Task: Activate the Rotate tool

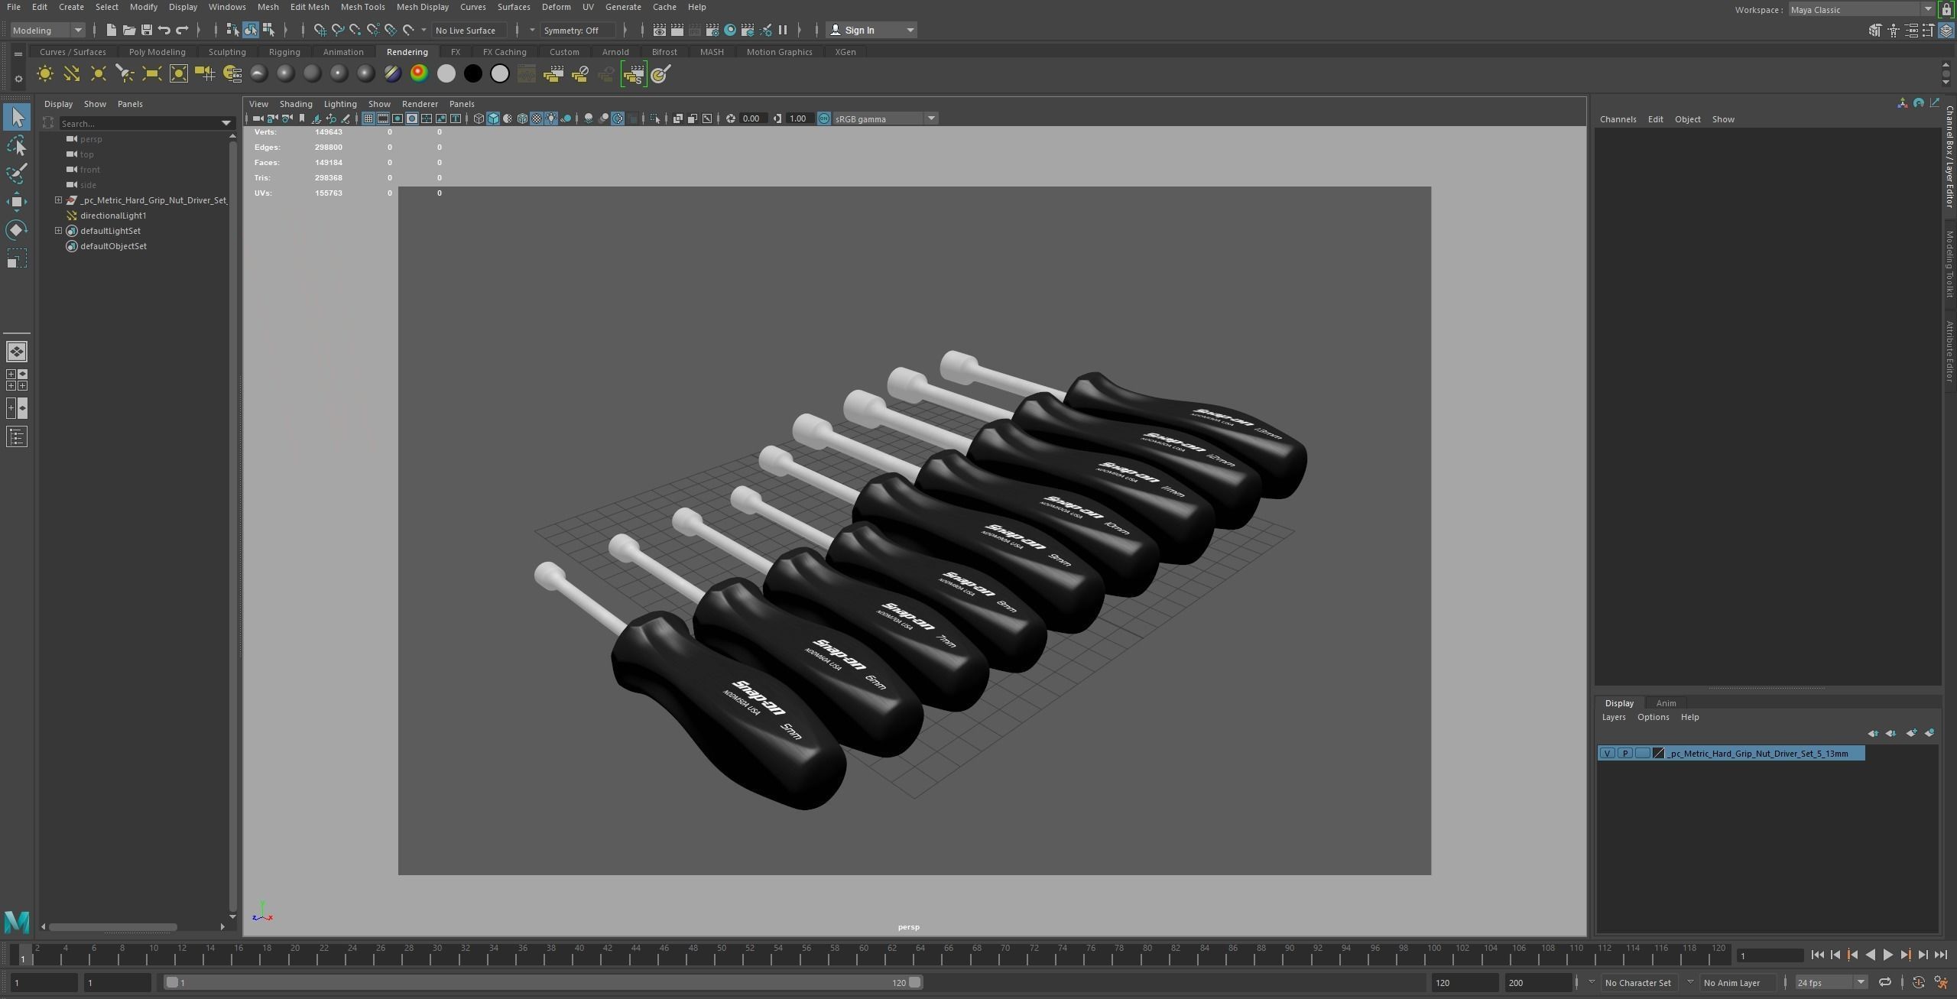Action: (17, 230)
